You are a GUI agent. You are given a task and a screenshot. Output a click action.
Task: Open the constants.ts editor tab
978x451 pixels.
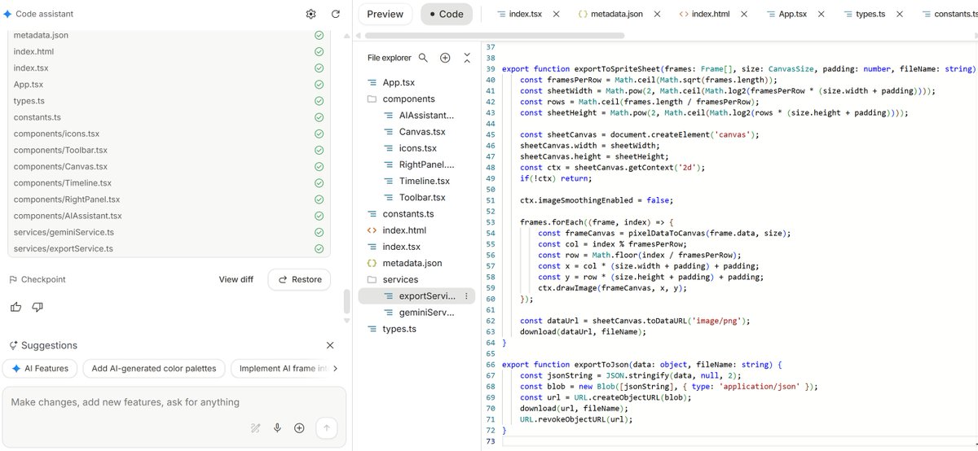pyautogui.click(x=949, y=14)
